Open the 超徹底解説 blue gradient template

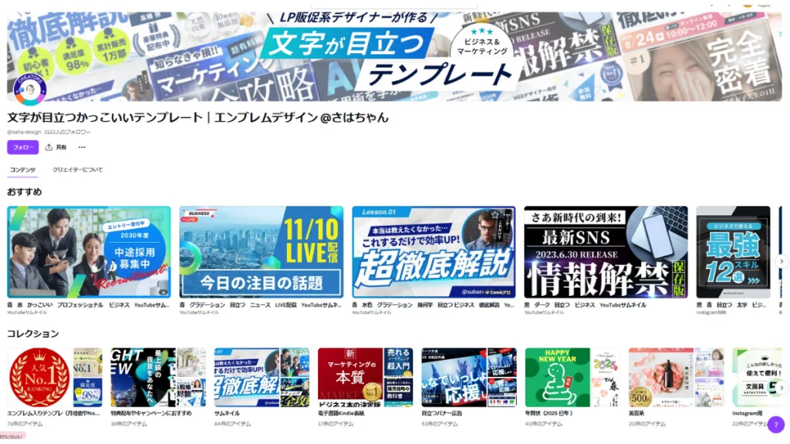click(x=434, y=252)
